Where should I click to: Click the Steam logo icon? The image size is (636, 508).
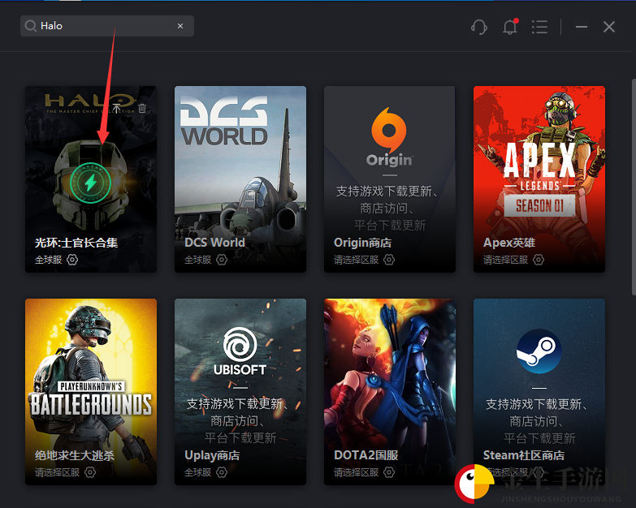[539, 351]
